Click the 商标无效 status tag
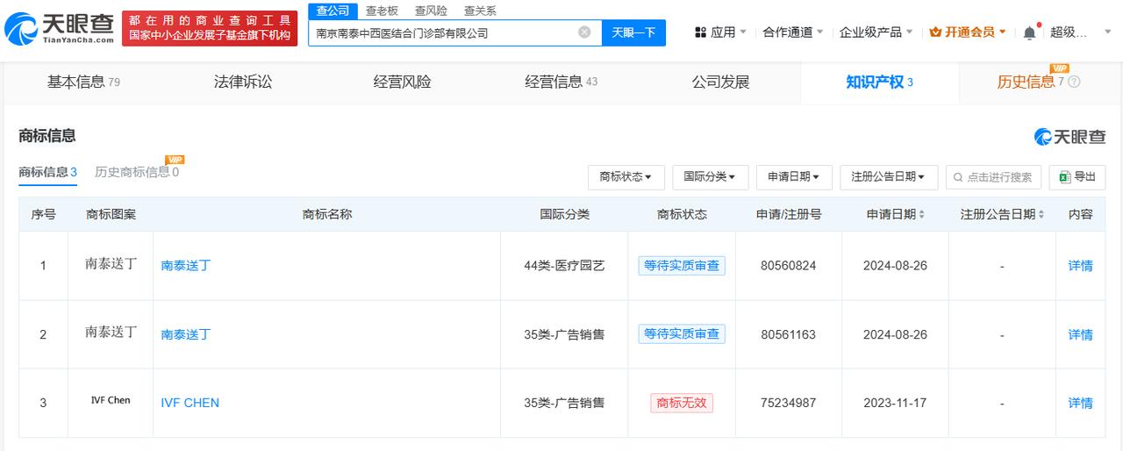Screen dimensions: 1123x451 click(x=682, y=403)
